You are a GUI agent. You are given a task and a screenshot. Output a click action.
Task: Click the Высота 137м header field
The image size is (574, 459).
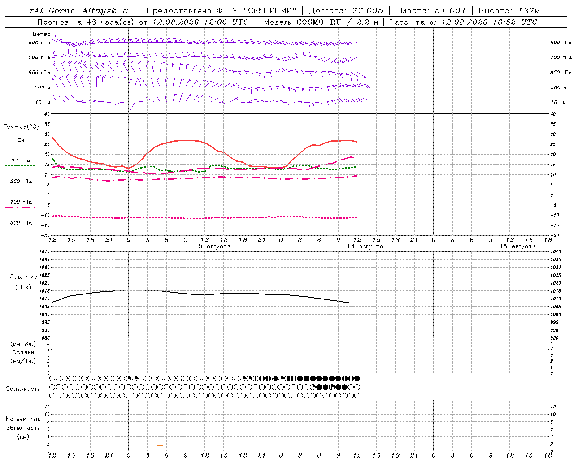tap(509, 11)
